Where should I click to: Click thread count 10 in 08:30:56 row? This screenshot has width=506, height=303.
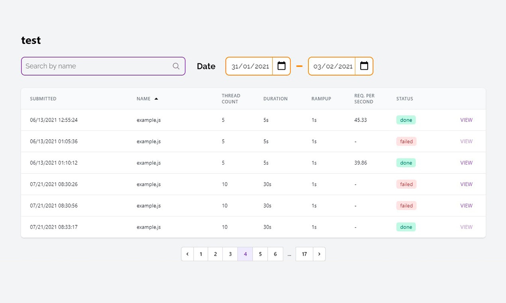225,206
